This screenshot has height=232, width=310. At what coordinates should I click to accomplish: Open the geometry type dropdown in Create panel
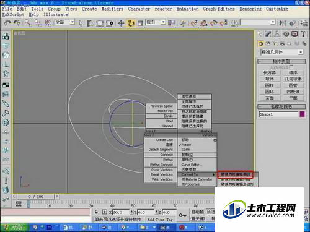tap(282, 52)
